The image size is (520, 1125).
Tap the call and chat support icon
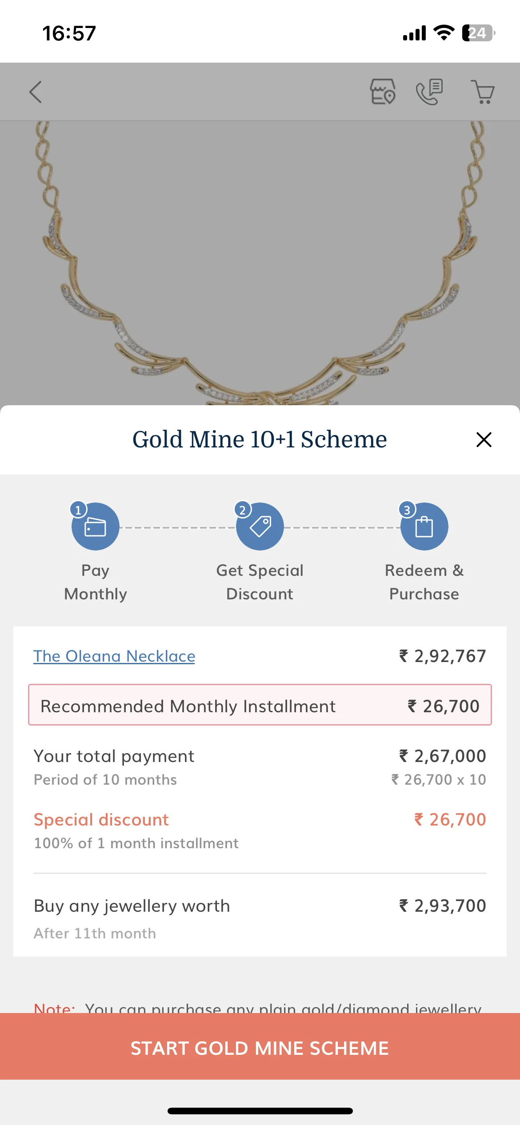point(429,92)
